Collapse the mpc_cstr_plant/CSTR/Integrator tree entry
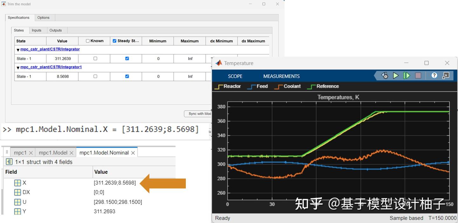 tap(18, 50)
